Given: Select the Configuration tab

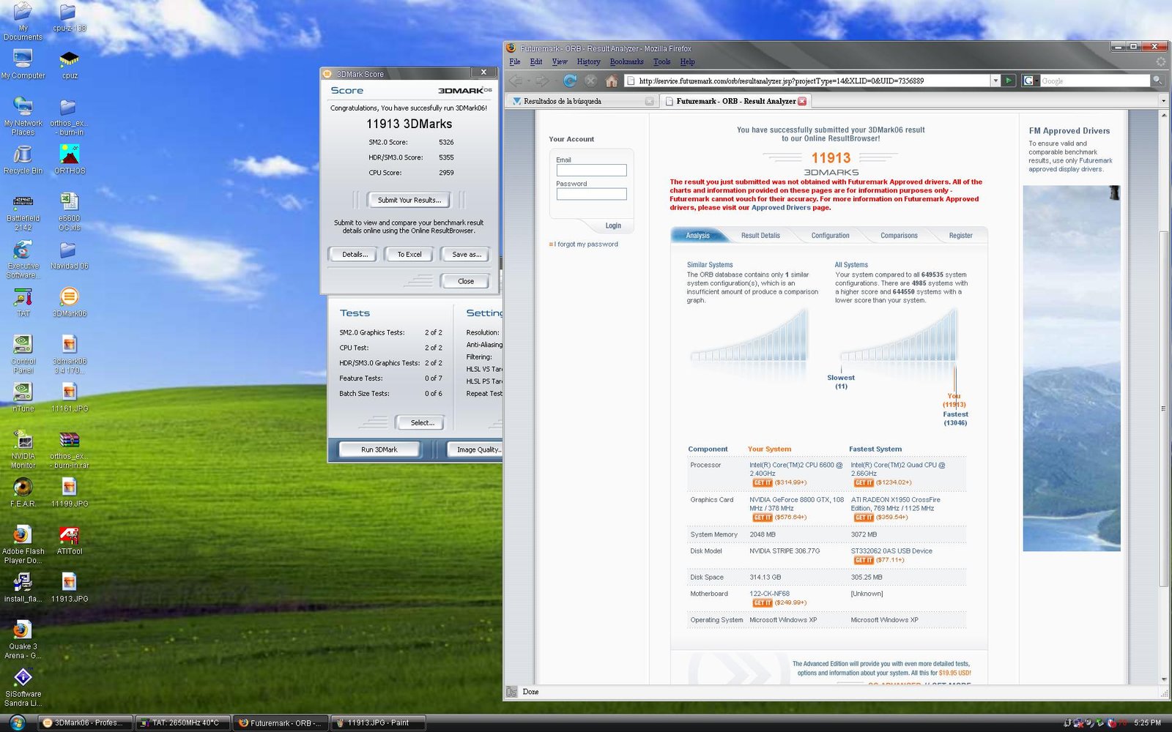Looking at the screenshot, I should [830, 236].
